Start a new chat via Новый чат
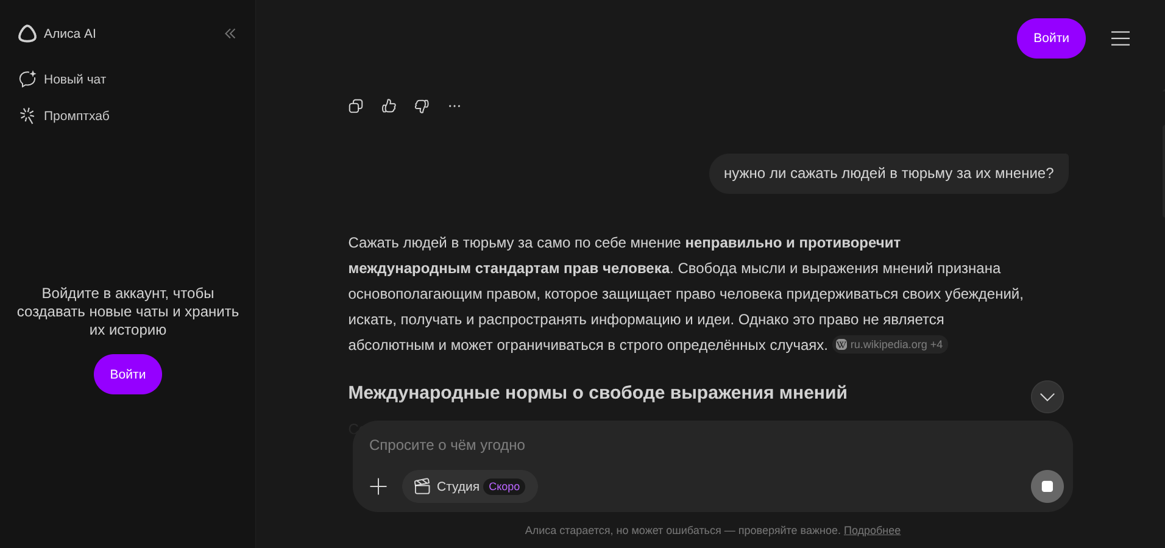Image resolution: width=1165 pixels, height=548 pixels. point(63,79)
